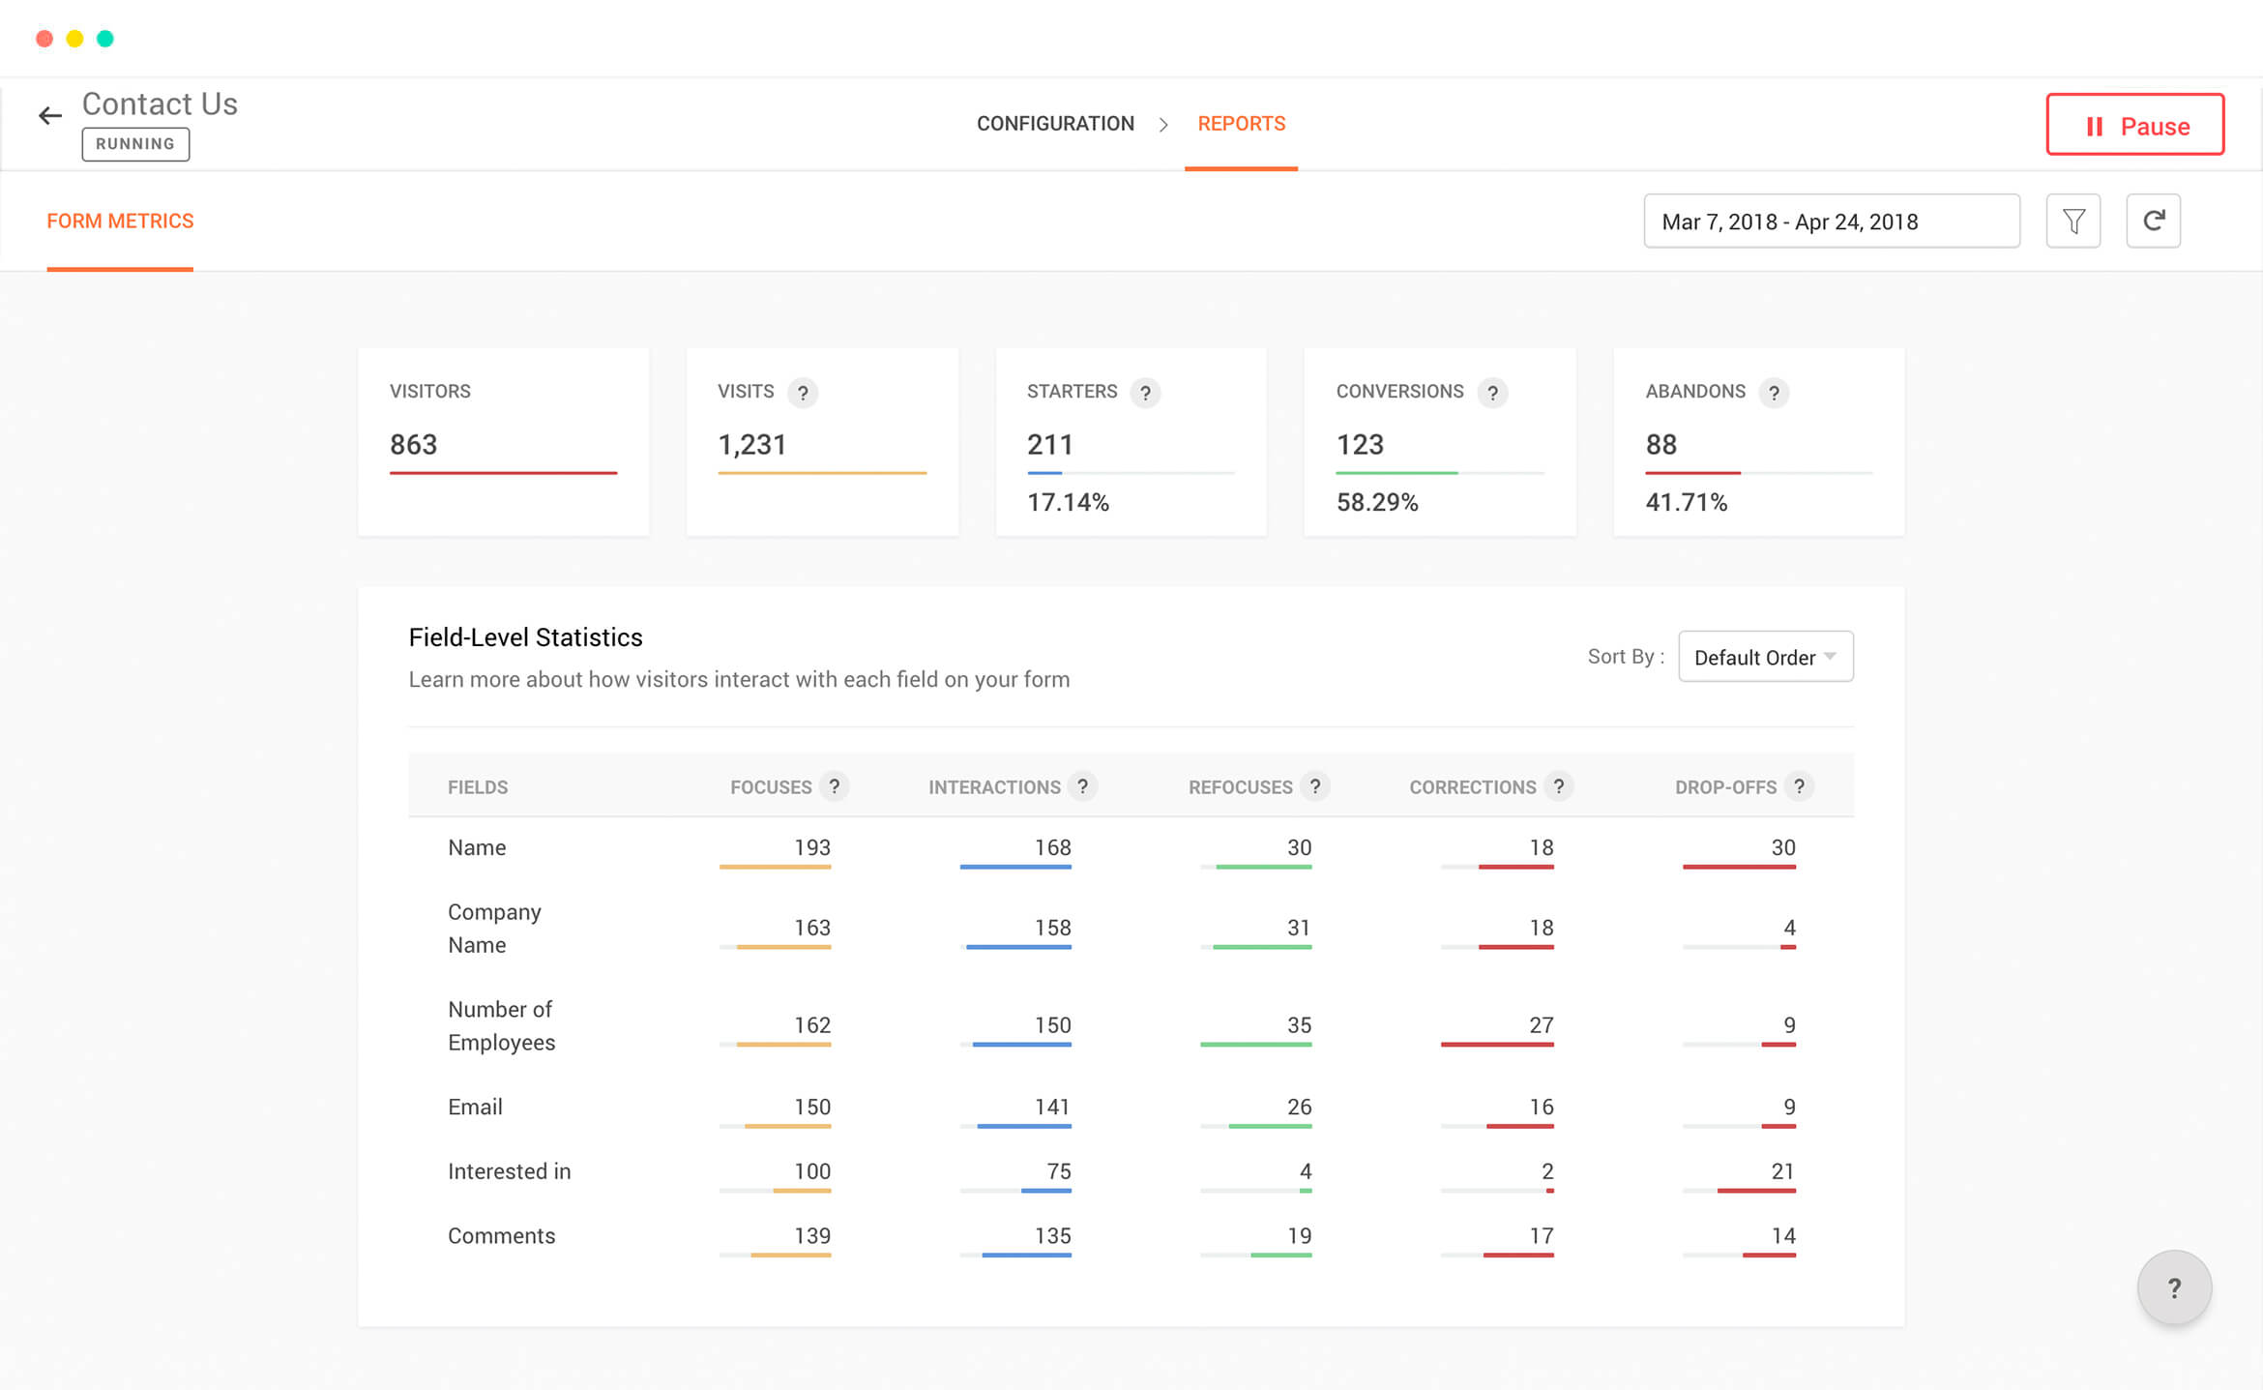The width and height of the screenshot is (2263, 1390).
Task: Show the Interactions column help tooltip
Action: (1082, 786)
